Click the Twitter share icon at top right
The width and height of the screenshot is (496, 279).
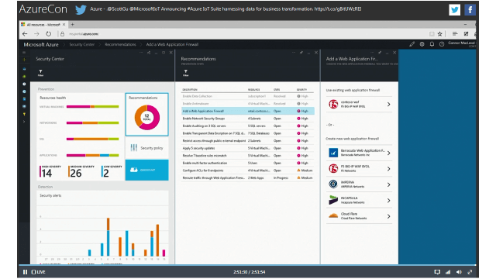coord(454,10)
